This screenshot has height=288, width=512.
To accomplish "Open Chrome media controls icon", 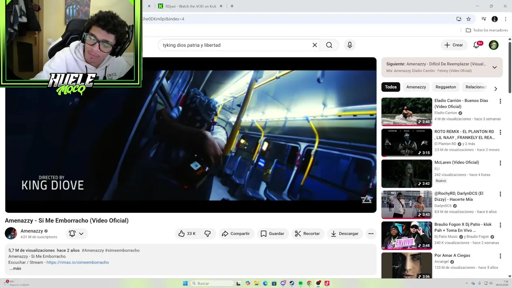I will click(x=484, y=19).
